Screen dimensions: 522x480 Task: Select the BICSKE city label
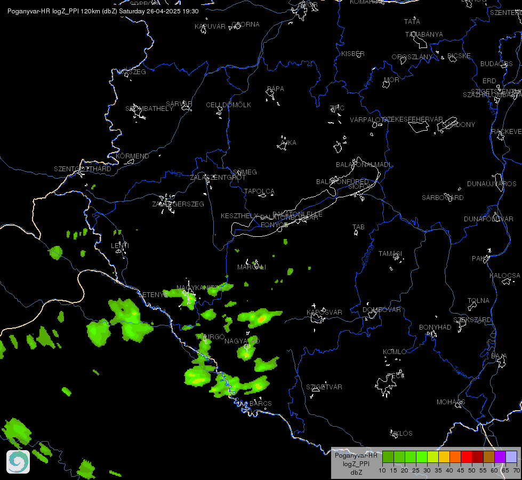click(x=459, y=55)
